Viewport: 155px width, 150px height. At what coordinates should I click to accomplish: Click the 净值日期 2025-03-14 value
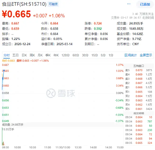pyautogui.click(x=65, y=44)
